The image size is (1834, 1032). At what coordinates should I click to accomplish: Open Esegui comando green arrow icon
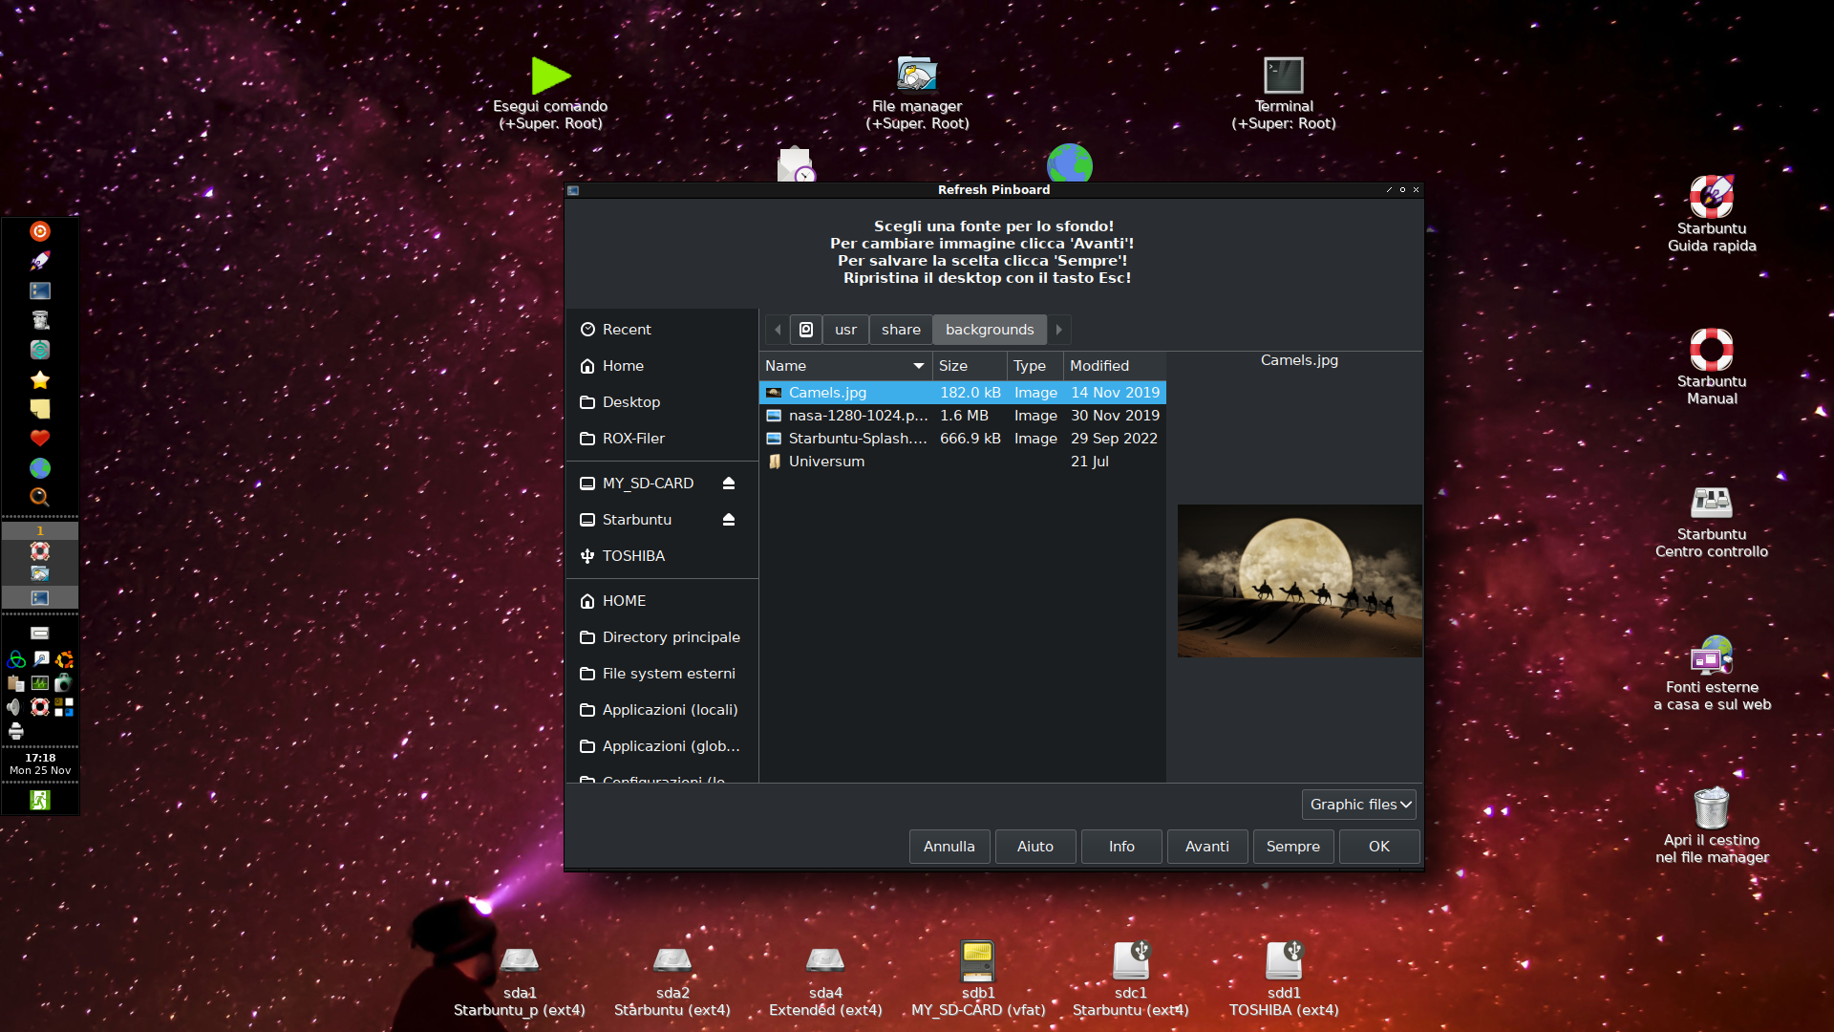(x=550, y=76)
